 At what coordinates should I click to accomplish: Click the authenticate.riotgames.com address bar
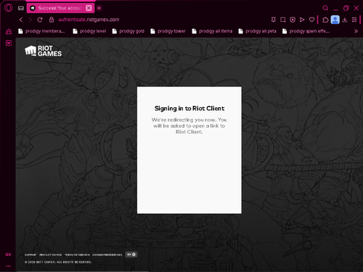89,20
